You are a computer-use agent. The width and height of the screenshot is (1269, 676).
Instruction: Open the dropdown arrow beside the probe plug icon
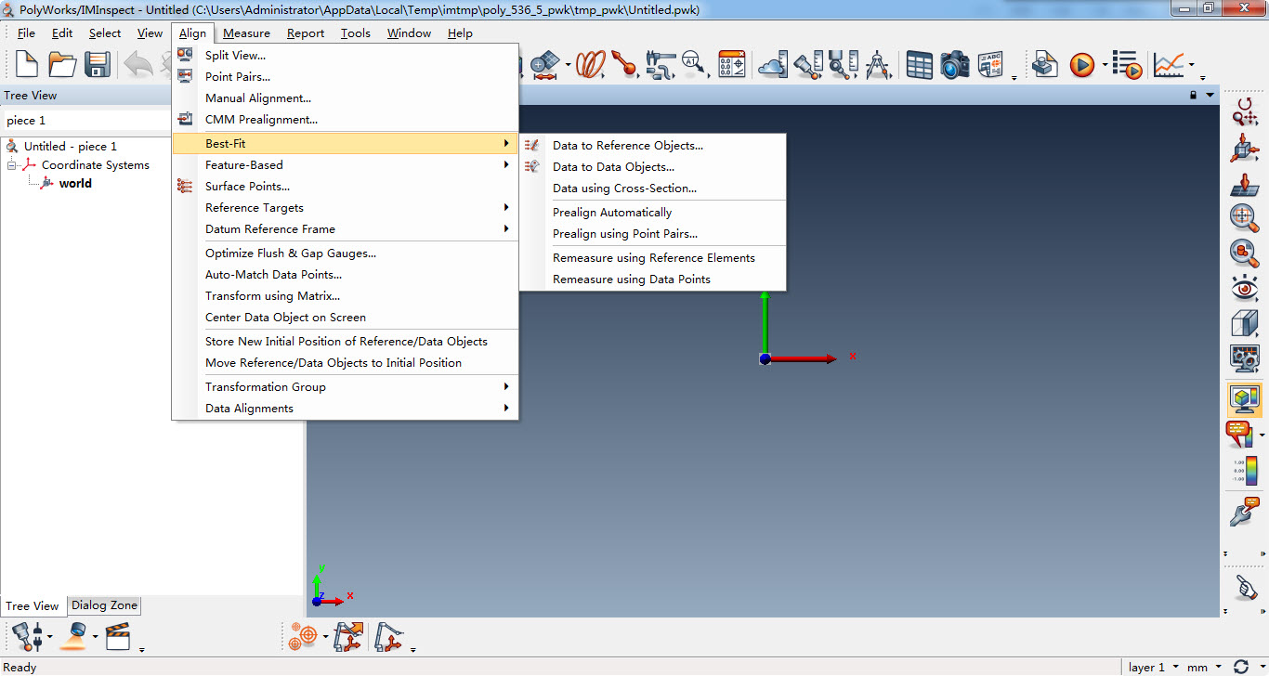coord(49,637)
